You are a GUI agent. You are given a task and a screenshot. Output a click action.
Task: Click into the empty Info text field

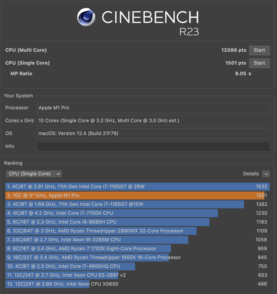point(153,146)
